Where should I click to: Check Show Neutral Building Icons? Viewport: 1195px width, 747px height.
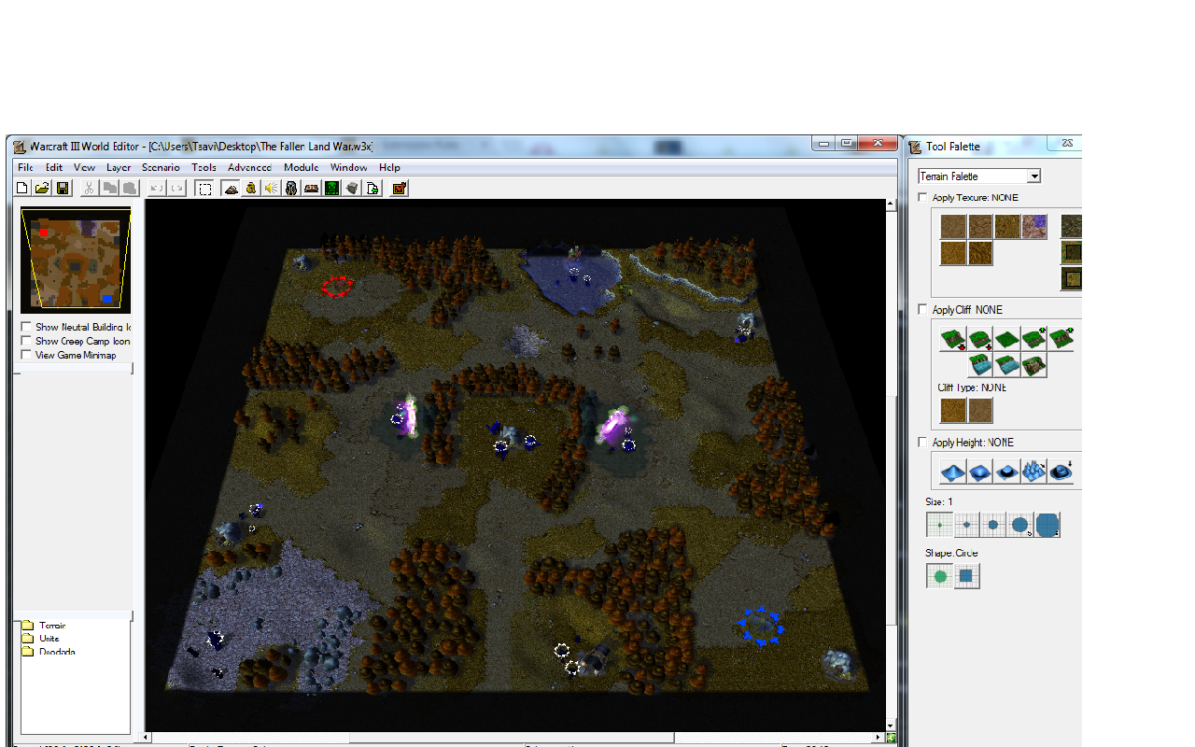[26, 328]
